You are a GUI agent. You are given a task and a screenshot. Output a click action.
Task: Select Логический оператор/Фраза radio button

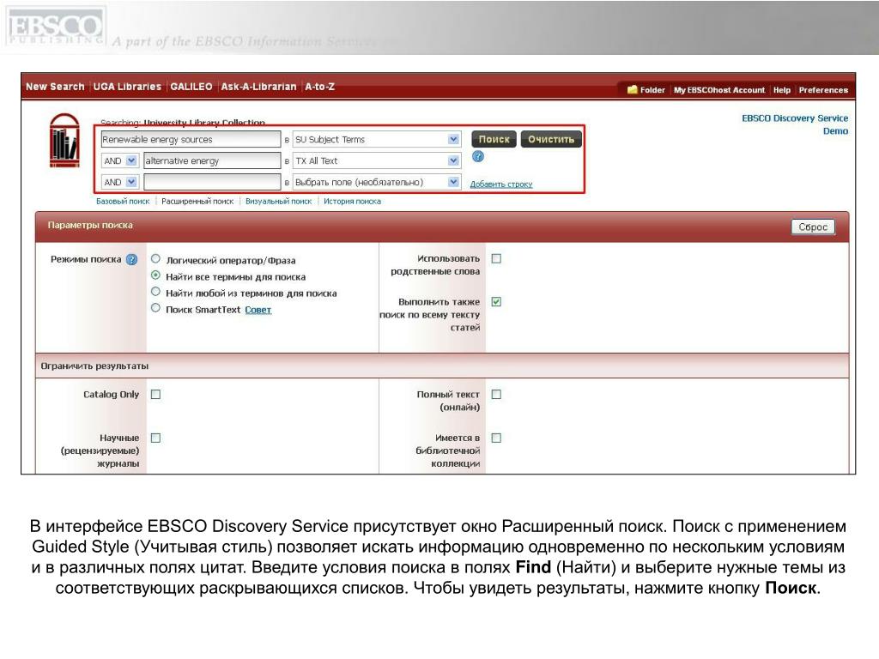pyautogui.click(x=156, y=259)
